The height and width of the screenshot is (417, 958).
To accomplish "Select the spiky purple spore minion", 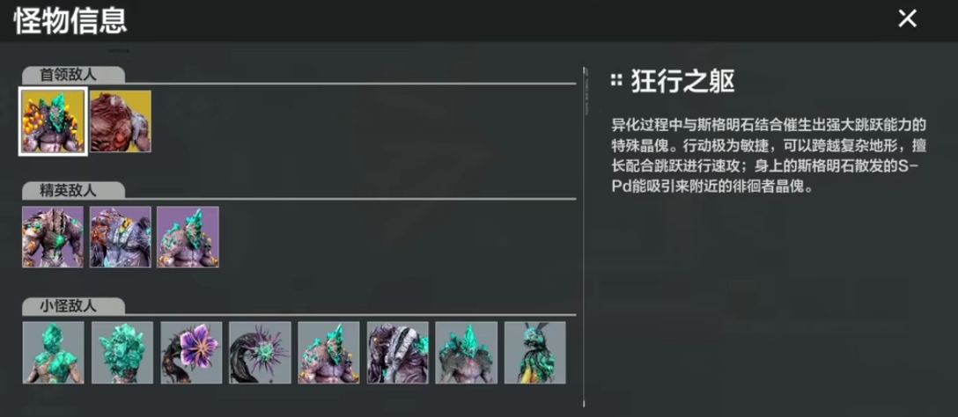I will pyautogui.click(x=261, y=353).
